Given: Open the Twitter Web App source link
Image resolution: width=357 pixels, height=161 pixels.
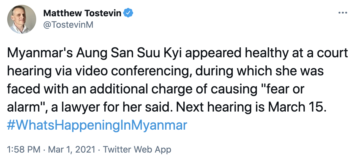Looking at the screenshot, I should 137,149.
